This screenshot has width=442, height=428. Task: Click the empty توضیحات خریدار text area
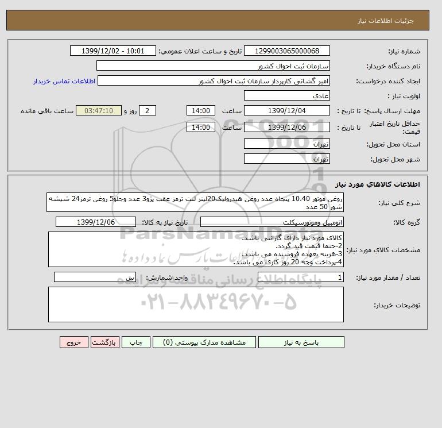point(196,304)
